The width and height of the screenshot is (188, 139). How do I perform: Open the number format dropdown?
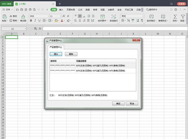point(143,16)
